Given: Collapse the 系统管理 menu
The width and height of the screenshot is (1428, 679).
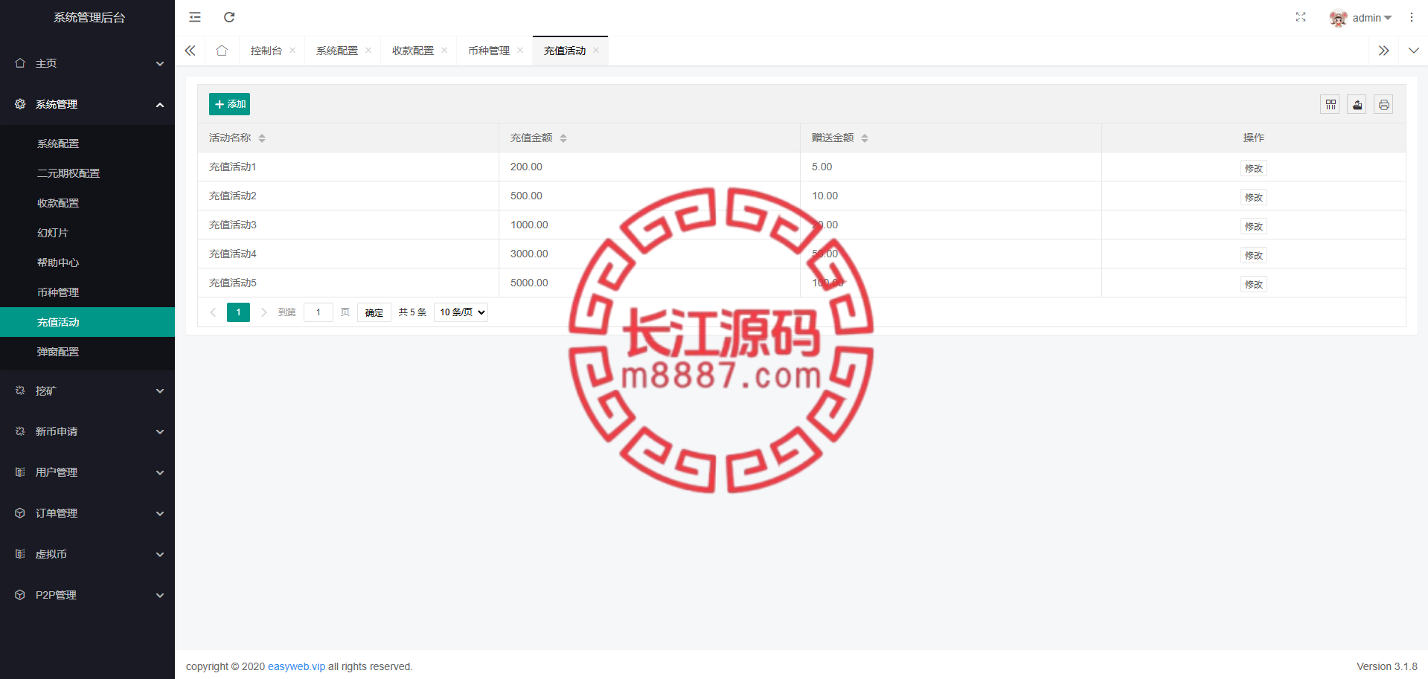Looking at the screenshot, I should (160, 105).
